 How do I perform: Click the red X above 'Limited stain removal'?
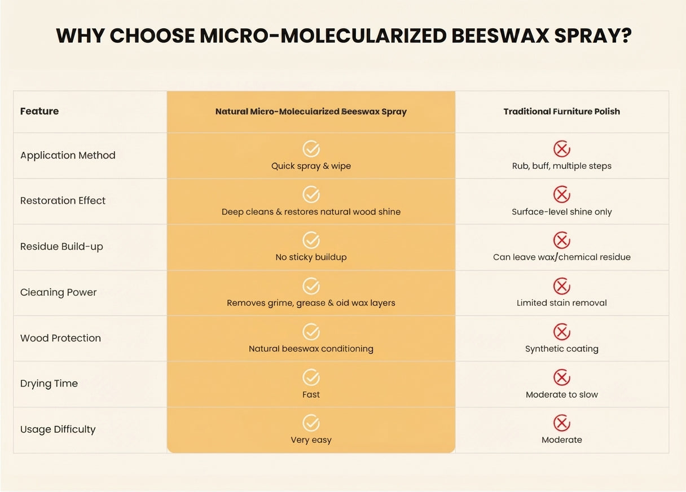tap(561, 286)
